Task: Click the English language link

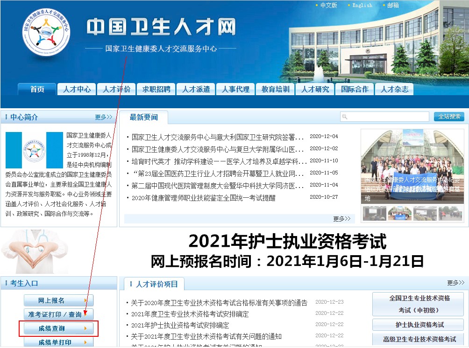Action: pos(362,5)
